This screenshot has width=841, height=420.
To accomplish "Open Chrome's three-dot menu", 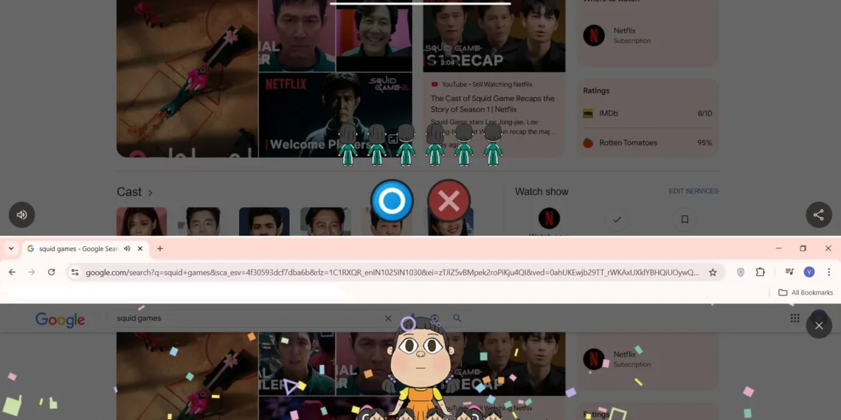I will point(828,272).
